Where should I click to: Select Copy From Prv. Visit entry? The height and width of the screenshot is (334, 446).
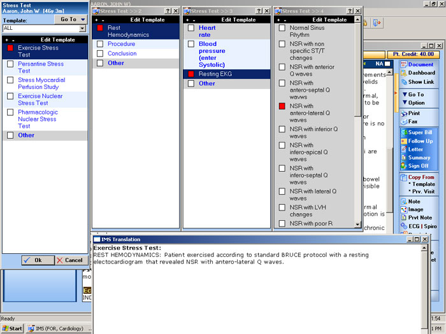click(422, 191)
